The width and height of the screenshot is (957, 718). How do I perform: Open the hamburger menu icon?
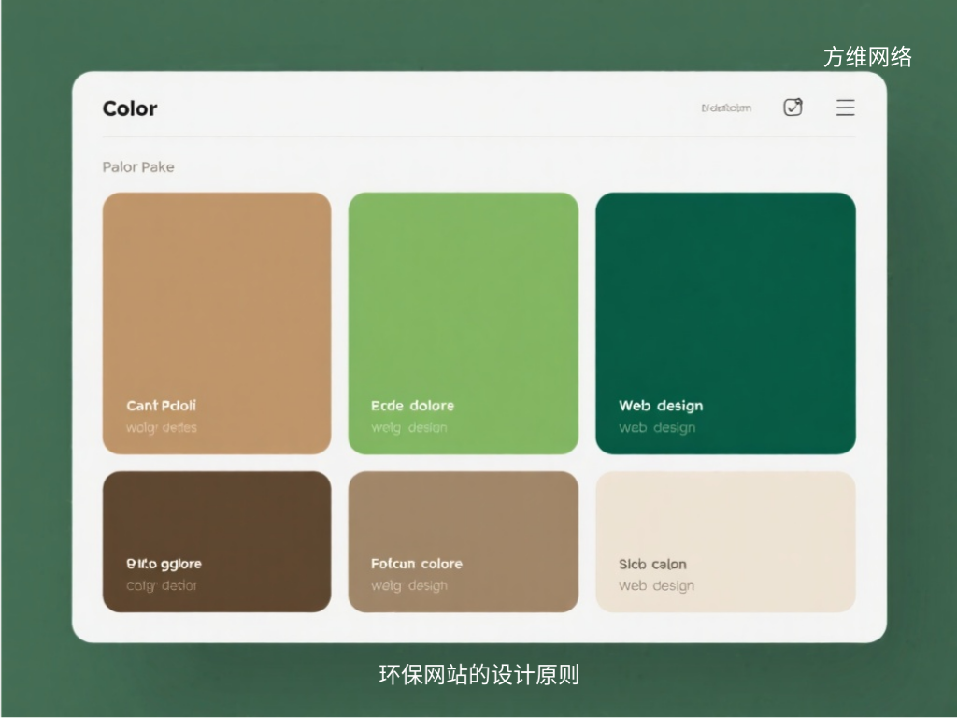[x=845, y=108]
